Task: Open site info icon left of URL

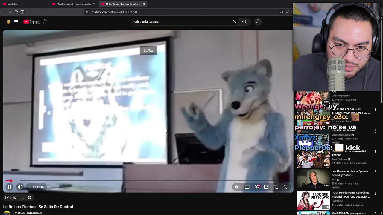Action: tap(87, 12)
